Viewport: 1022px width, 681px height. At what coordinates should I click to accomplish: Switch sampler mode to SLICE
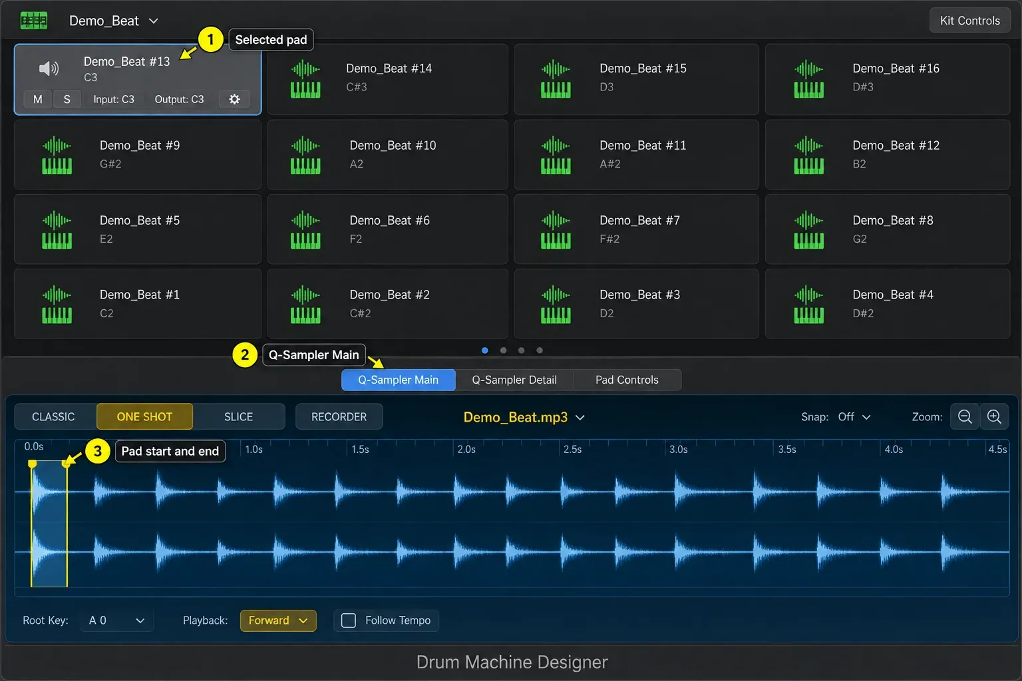pyautogui.click(x=238, y=417)
